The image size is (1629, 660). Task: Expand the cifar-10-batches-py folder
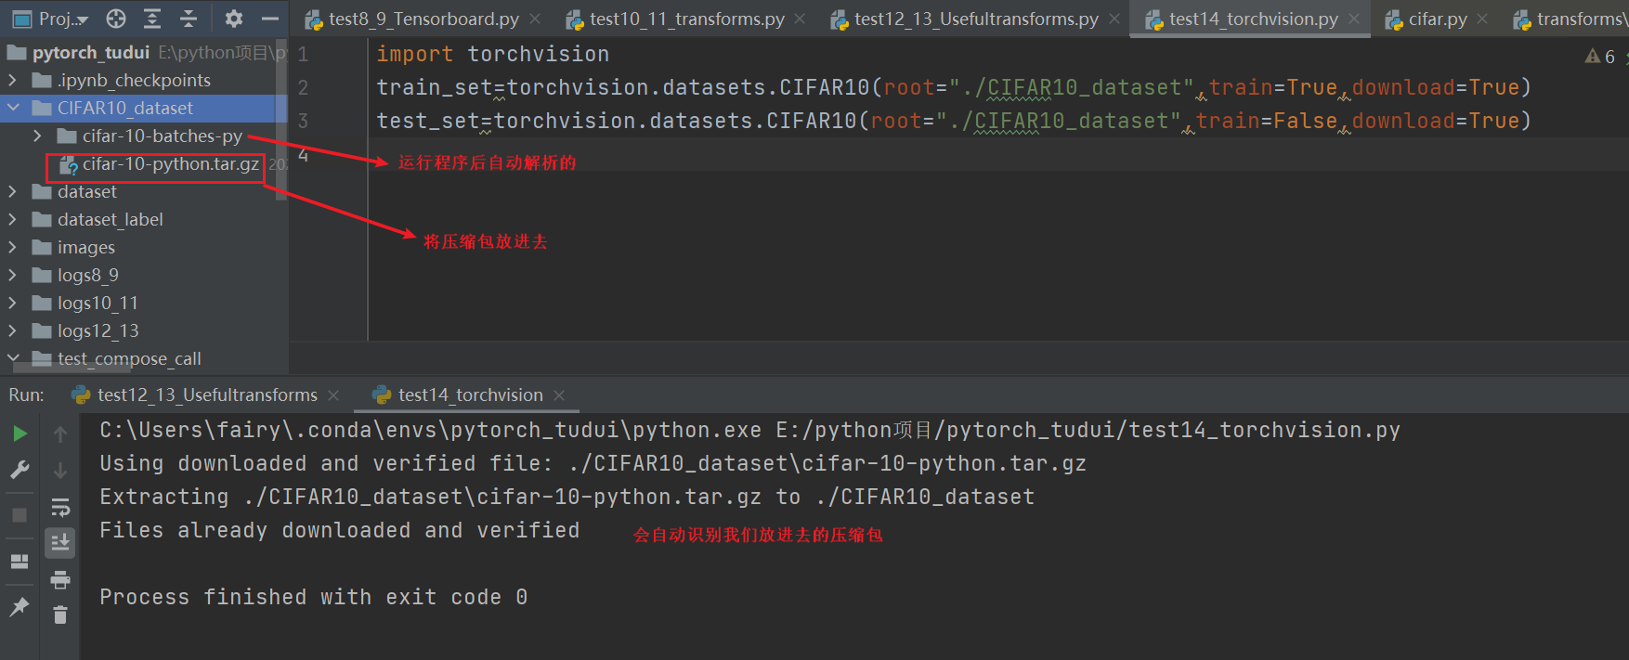[x=37, y=136]
